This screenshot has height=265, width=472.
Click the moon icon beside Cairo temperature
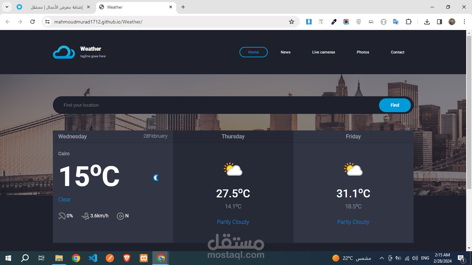[156, 178]
